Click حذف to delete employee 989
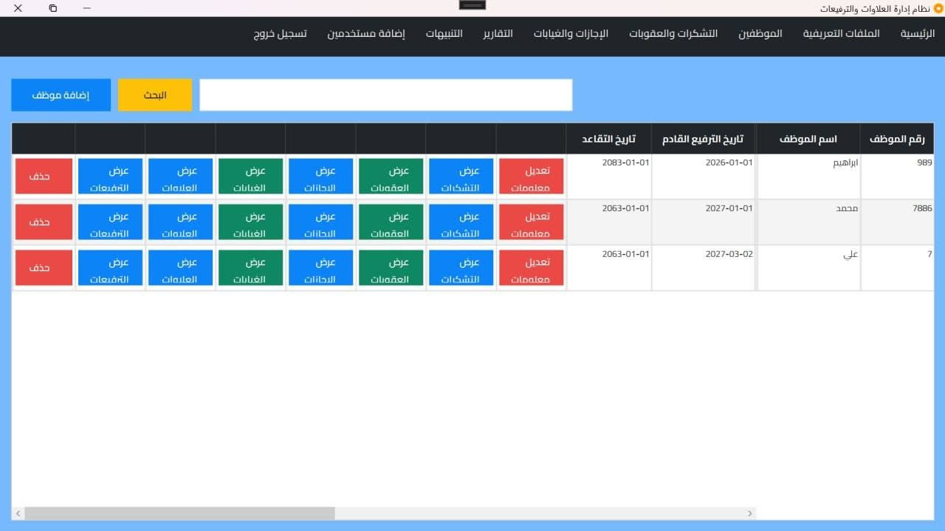Image resolution: width=945 pixels, height=531 pixels. click(x=44, y=177)
